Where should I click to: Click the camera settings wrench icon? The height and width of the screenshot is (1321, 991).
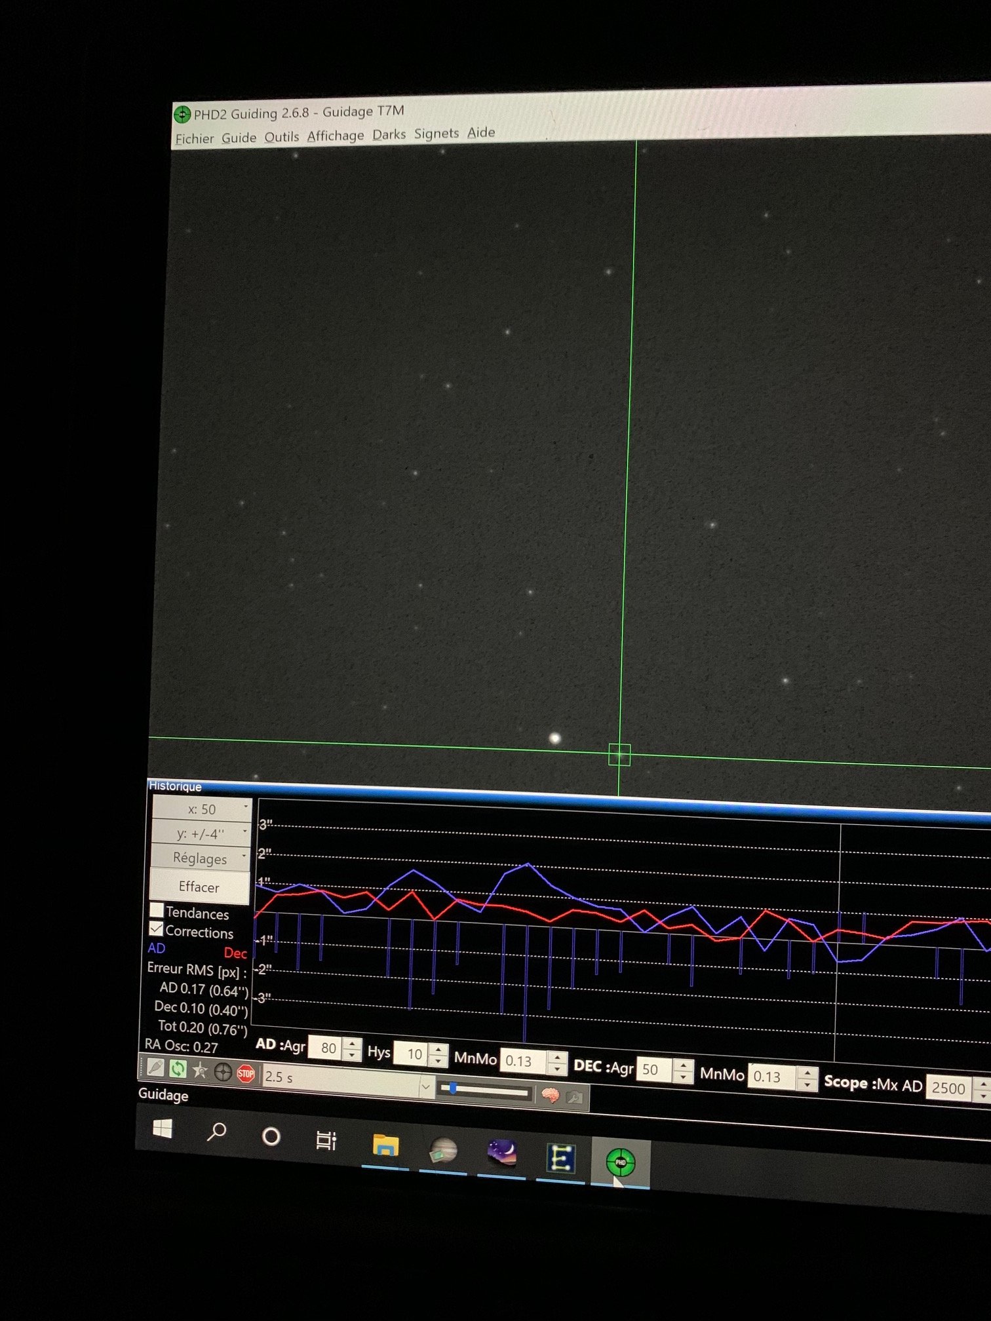tap(574, 1097)
